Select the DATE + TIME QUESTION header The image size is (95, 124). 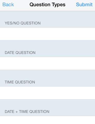pos(27,112)
